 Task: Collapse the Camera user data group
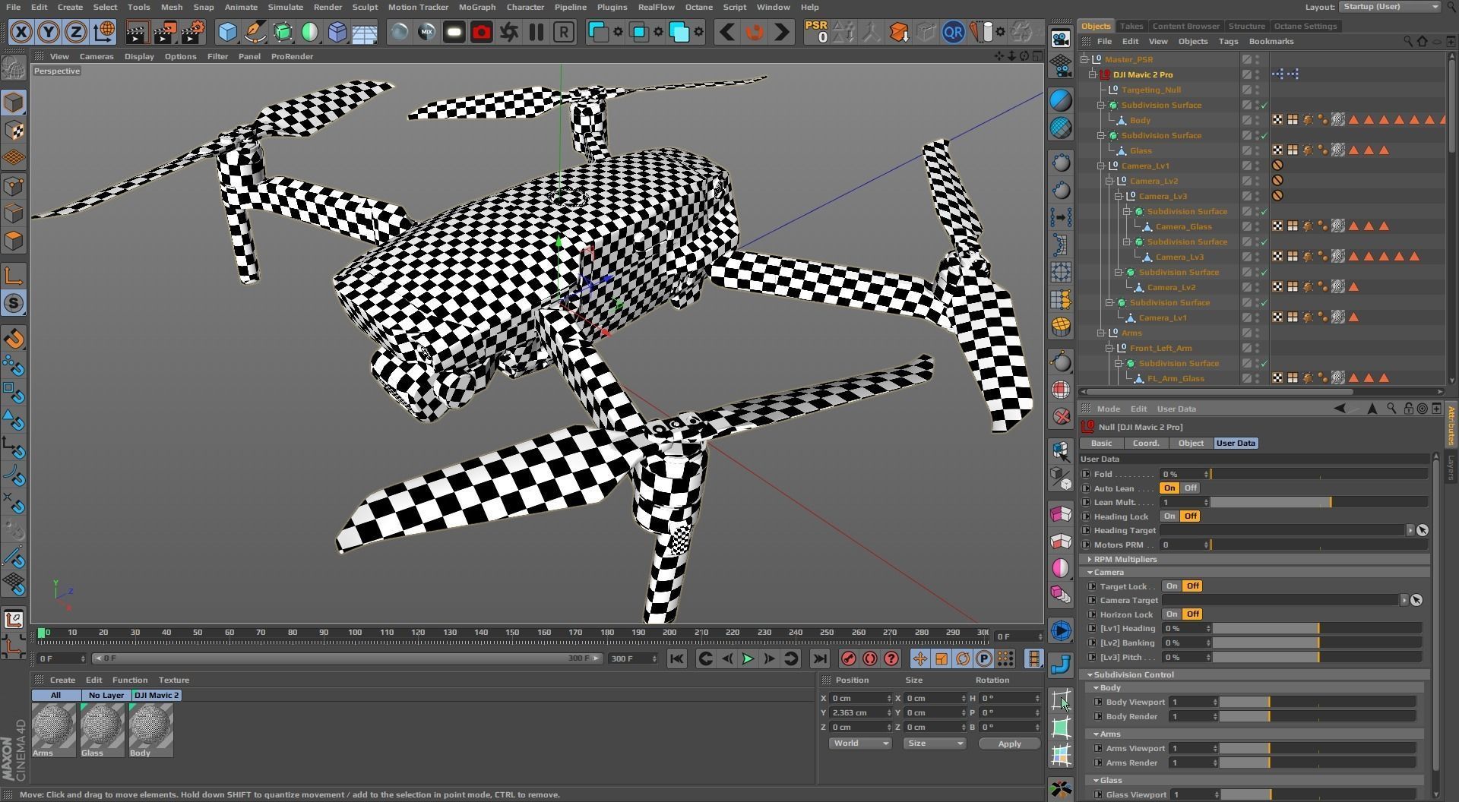pyautogui.click(x=1090, y=573)
